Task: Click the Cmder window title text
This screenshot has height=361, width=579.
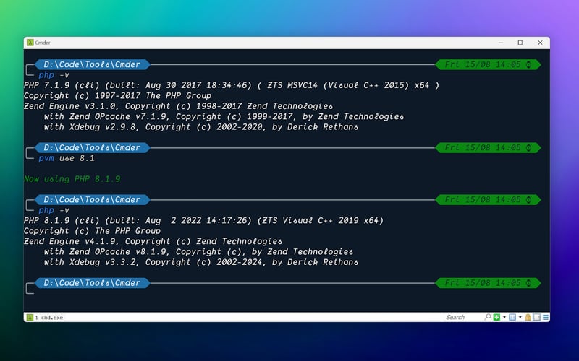Action: pyautogui.click(x=43, y=43)
